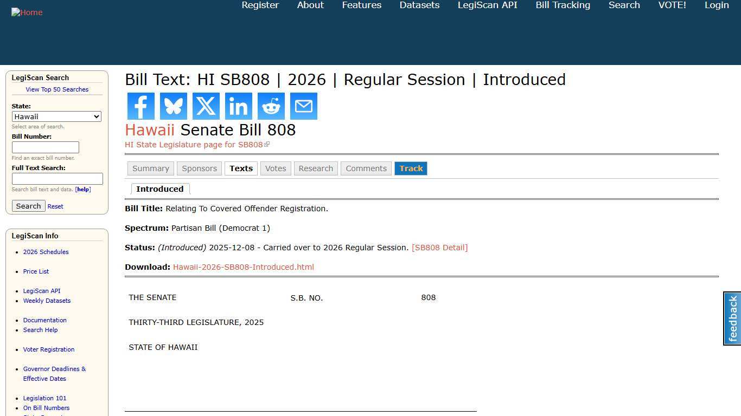
Task: Email the bill via the envelope icon
Action: coord(303,106)
